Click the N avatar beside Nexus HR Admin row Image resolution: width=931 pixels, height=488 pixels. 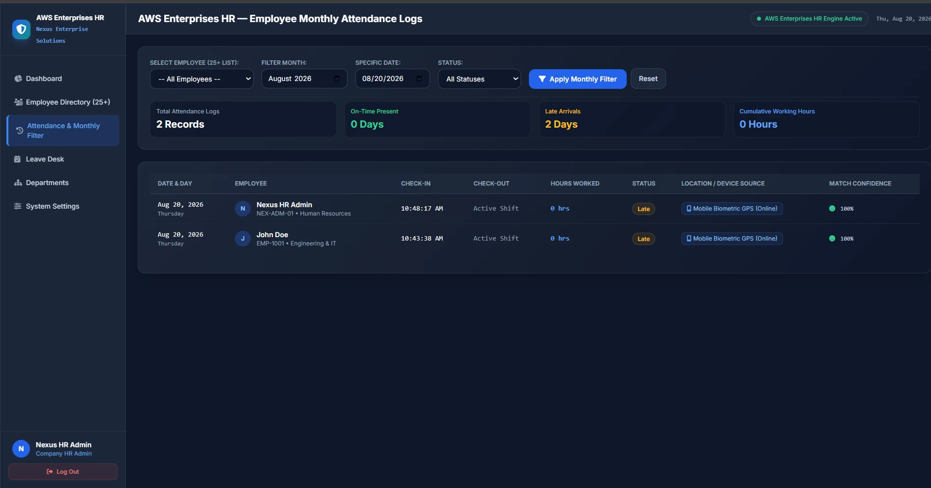pos(243,209)
